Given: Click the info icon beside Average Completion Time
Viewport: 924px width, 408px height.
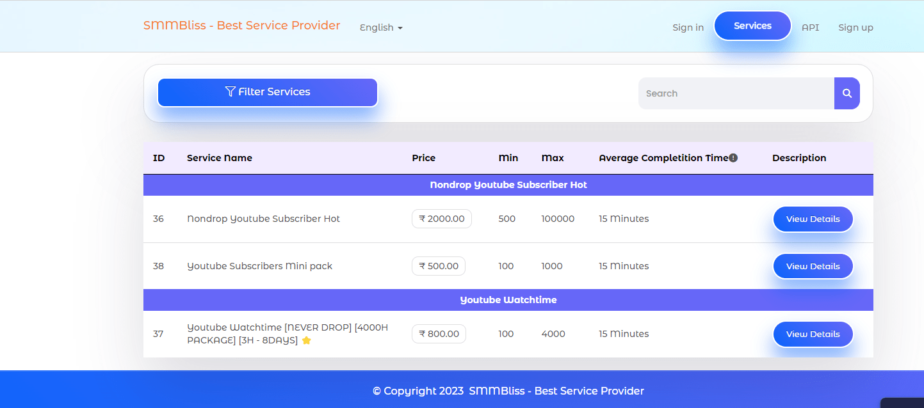Looking at the screenshot, I should click(x=733, y=158).
